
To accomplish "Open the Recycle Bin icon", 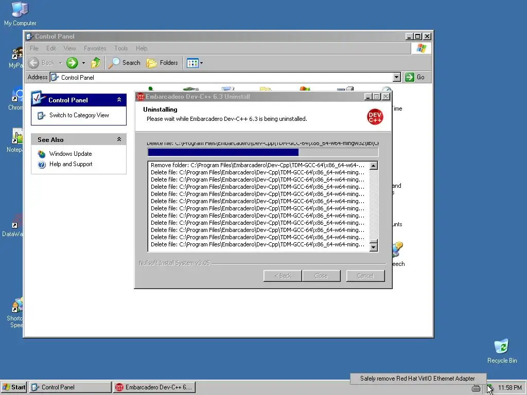I will 502,351.
